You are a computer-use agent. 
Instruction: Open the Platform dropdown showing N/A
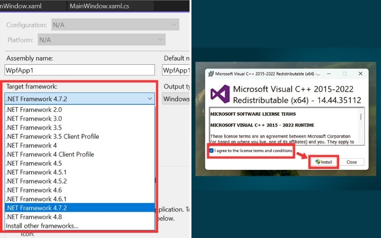(101, 40)
